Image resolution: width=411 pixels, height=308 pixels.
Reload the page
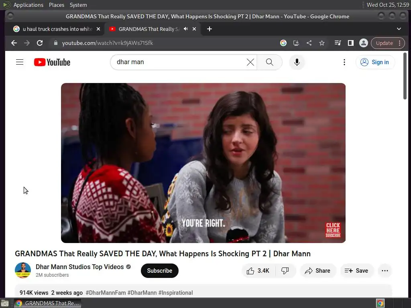point(40,43)
